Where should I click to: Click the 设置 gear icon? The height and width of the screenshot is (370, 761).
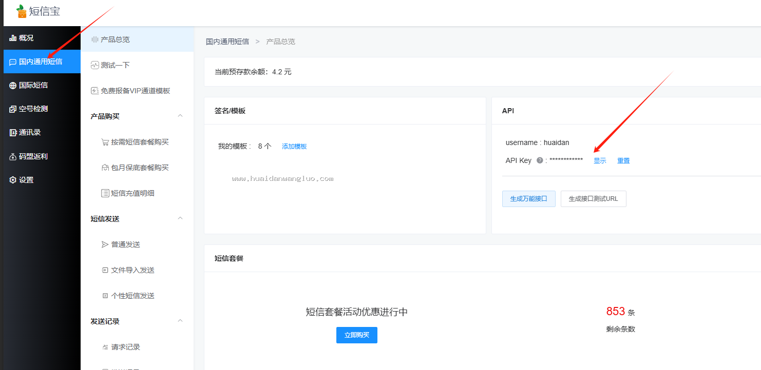click(x=13, y=180)
